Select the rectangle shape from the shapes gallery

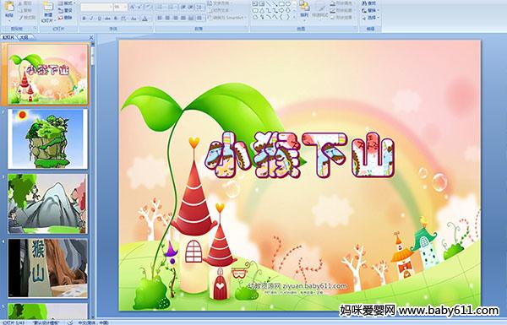click(281, 4)
